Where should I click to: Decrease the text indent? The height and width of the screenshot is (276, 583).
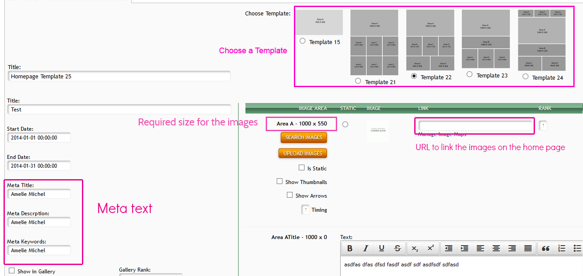click(x=449, y=248)
